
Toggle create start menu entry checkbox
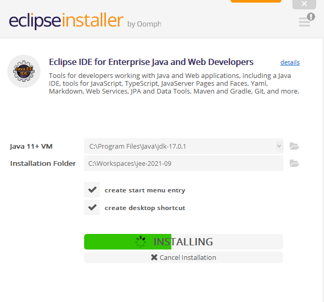pyautogui.click(x=92, y=190)
